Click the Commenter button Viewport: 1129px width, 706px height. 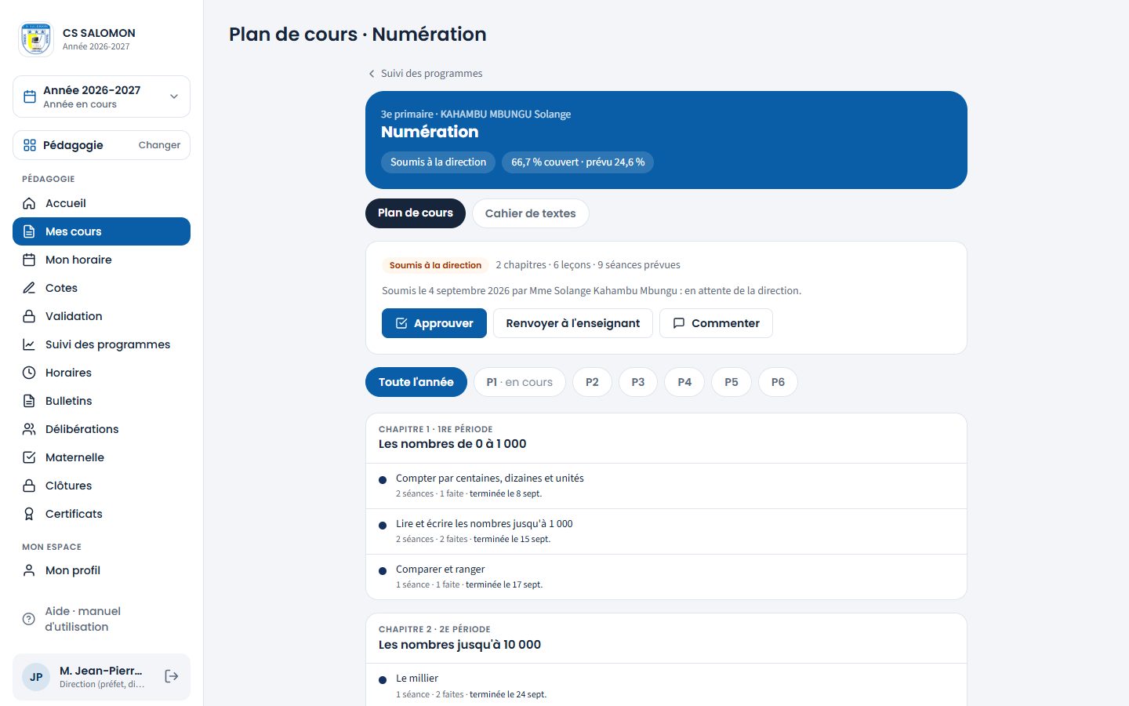716,323
